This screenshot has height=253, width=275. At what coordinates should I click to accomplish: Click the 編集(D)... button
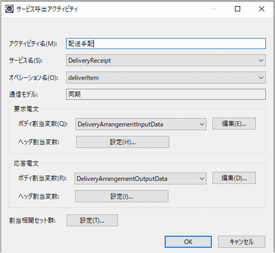point(234,178)
